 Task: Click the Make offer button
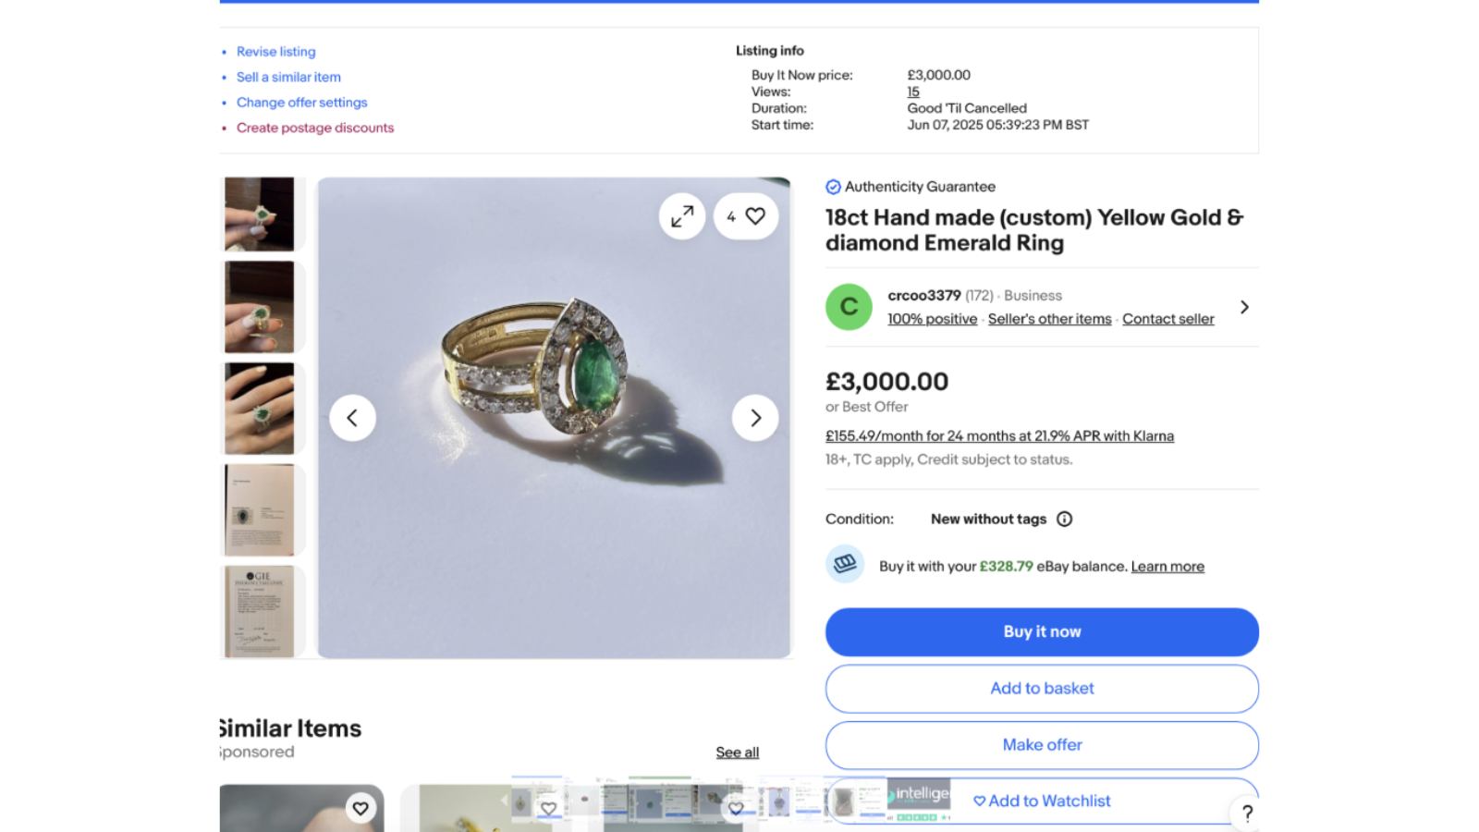pyautogui.click(x=1042, y=745)
